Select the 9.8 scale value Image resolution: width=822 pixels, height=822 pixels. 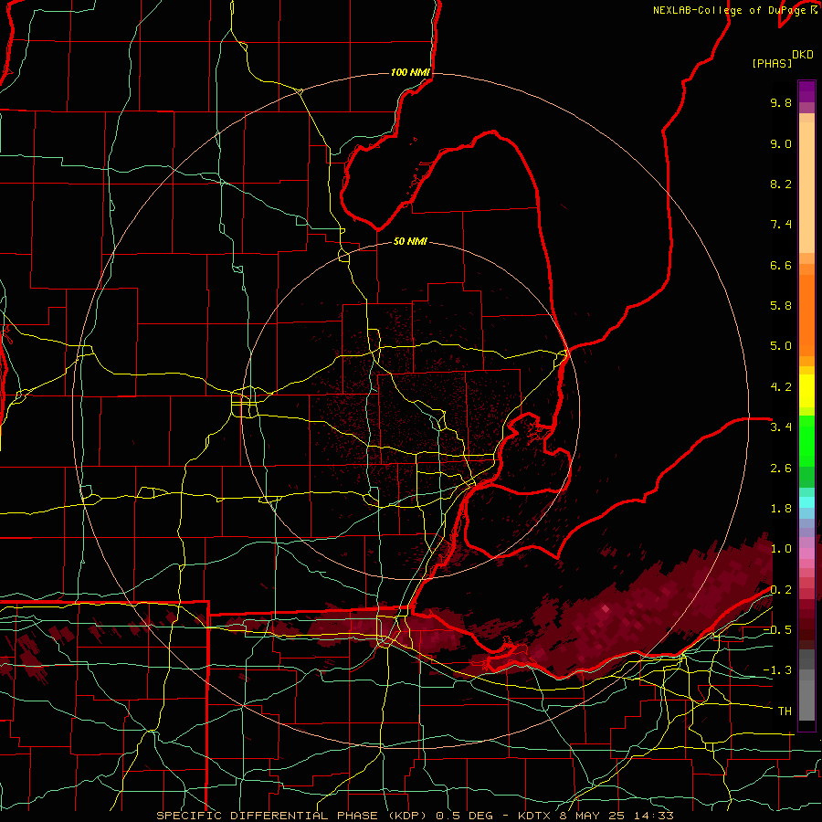coord(781,103)
